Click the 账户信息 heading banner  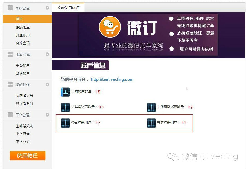coord(80,65)
